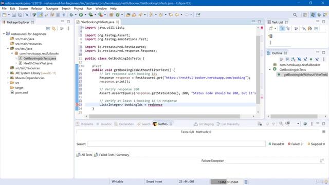This screenshot has height=185, width=329.
Task: Click the New Java Package toolbar icon
Action: (112, 15)
